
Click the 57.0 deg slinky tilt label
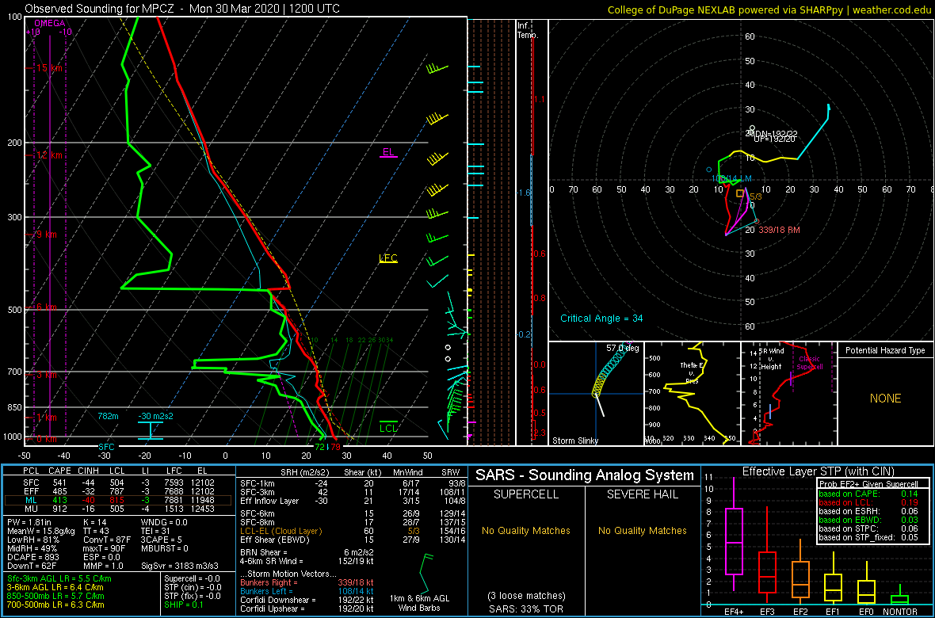[622, 347]
